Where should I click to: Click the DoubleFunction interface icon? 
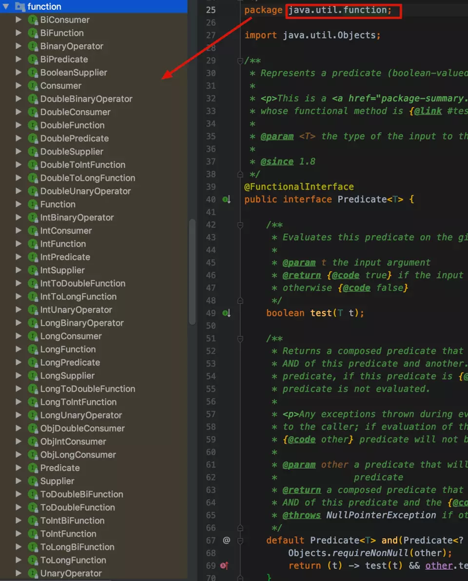tap(33, 125)
